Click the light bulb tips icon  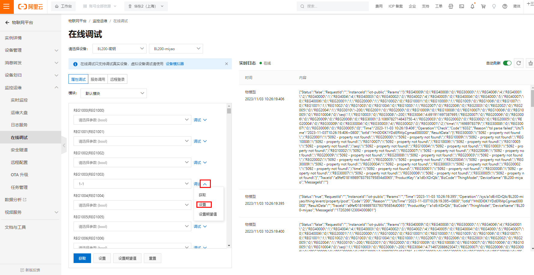click(494, 6)
